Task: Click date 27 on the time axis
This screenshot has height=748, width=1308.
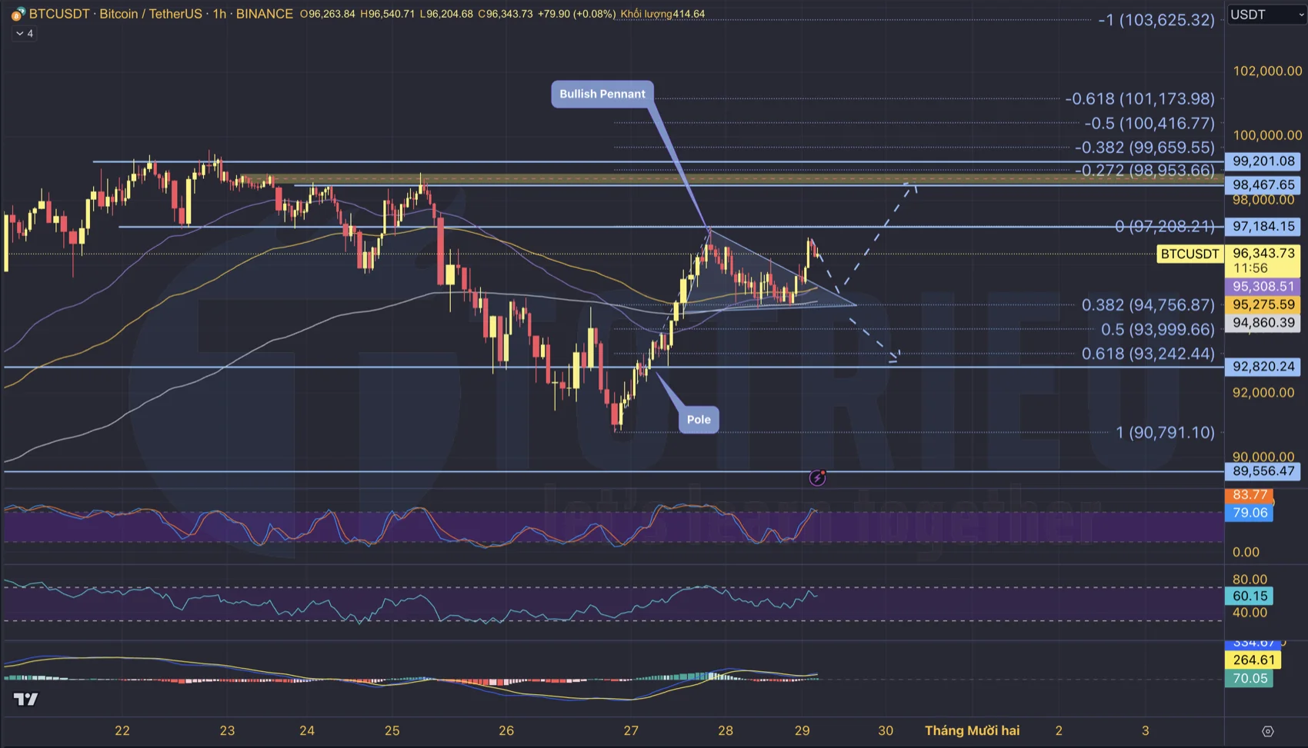Action: [x=631, y=730]
